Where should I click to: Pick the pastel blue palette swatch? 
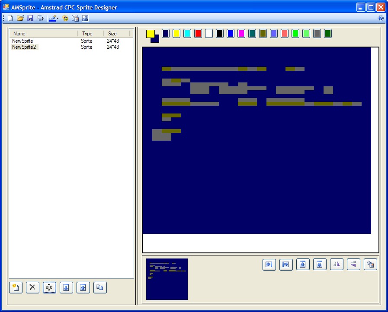tap(274, 34)
